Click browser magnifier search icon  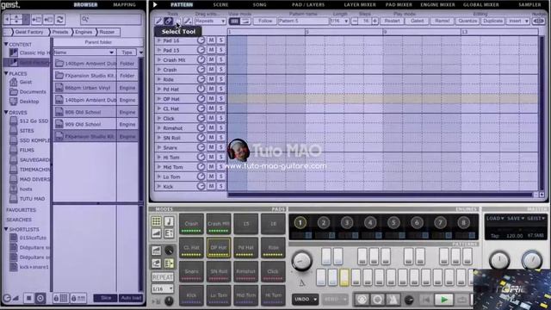[85, 19]
